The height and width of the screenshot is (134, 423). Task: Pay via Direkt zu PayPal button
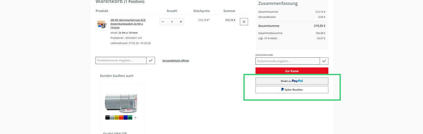[292, 81]
